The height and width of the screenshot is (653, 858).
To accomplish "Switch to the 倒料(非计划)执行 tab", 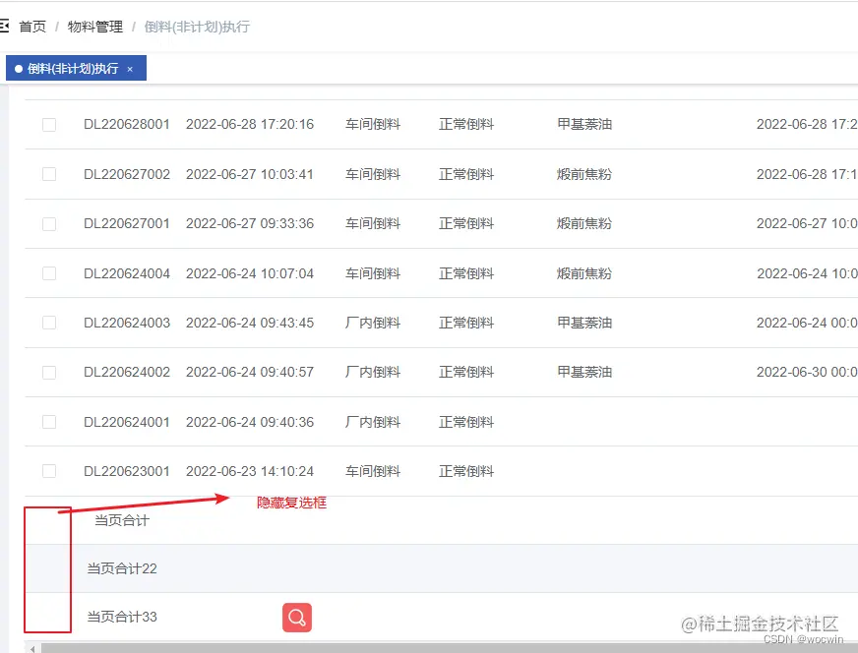I will (x=76, y=68).
